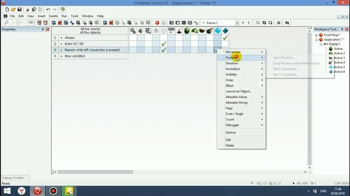Click the checkmark in the Every 01"-00 row
This screenshot has height=196, width=350.
164,44
